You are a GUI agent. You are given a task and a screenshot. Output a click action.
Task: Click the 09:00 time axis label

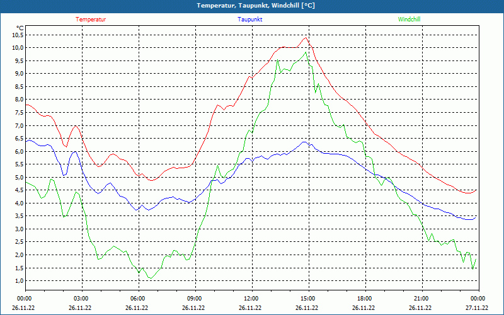click(194, 298)
